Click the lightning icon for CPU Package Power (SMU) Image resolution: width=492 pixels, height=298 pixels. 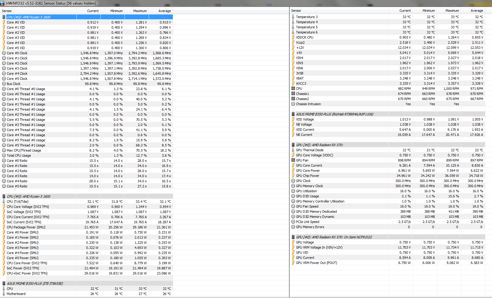[x=4, y=227]
